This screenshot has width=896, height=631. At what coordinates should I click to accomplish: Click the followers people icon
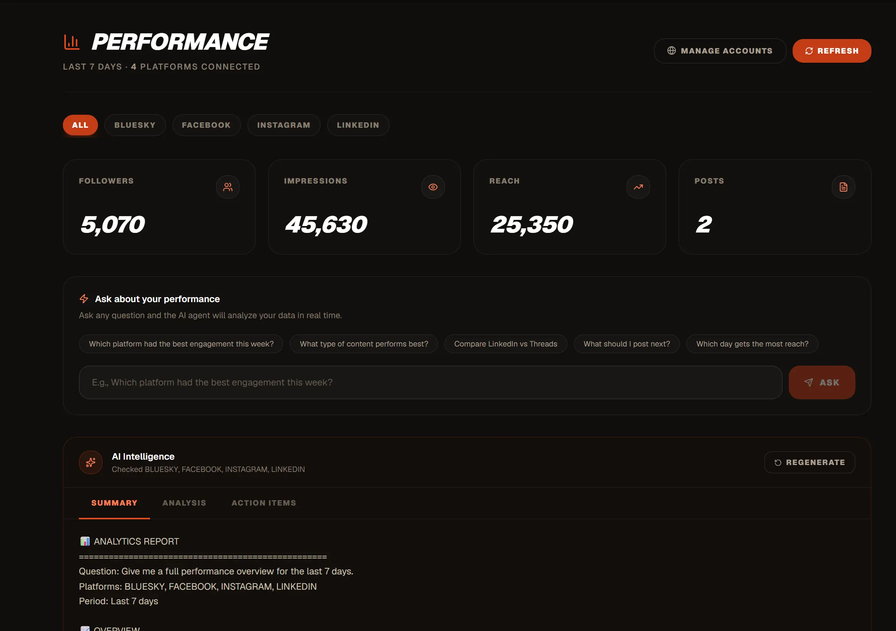(228, 187)
